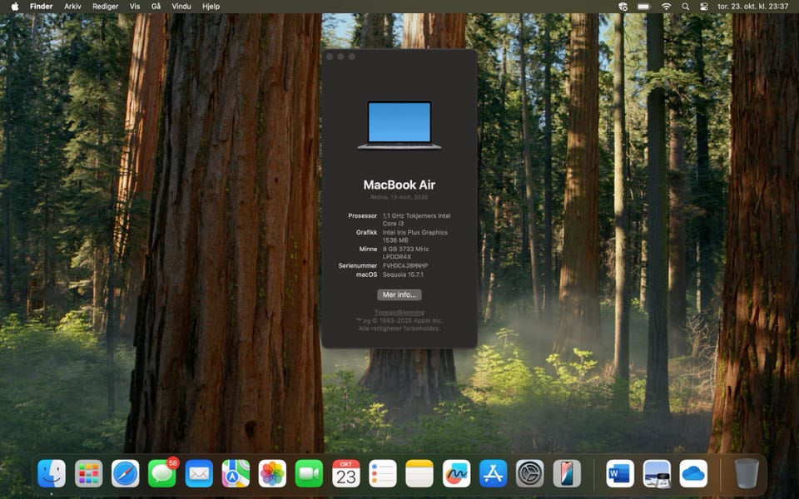Launch FaceTime from the Dock

310,473
